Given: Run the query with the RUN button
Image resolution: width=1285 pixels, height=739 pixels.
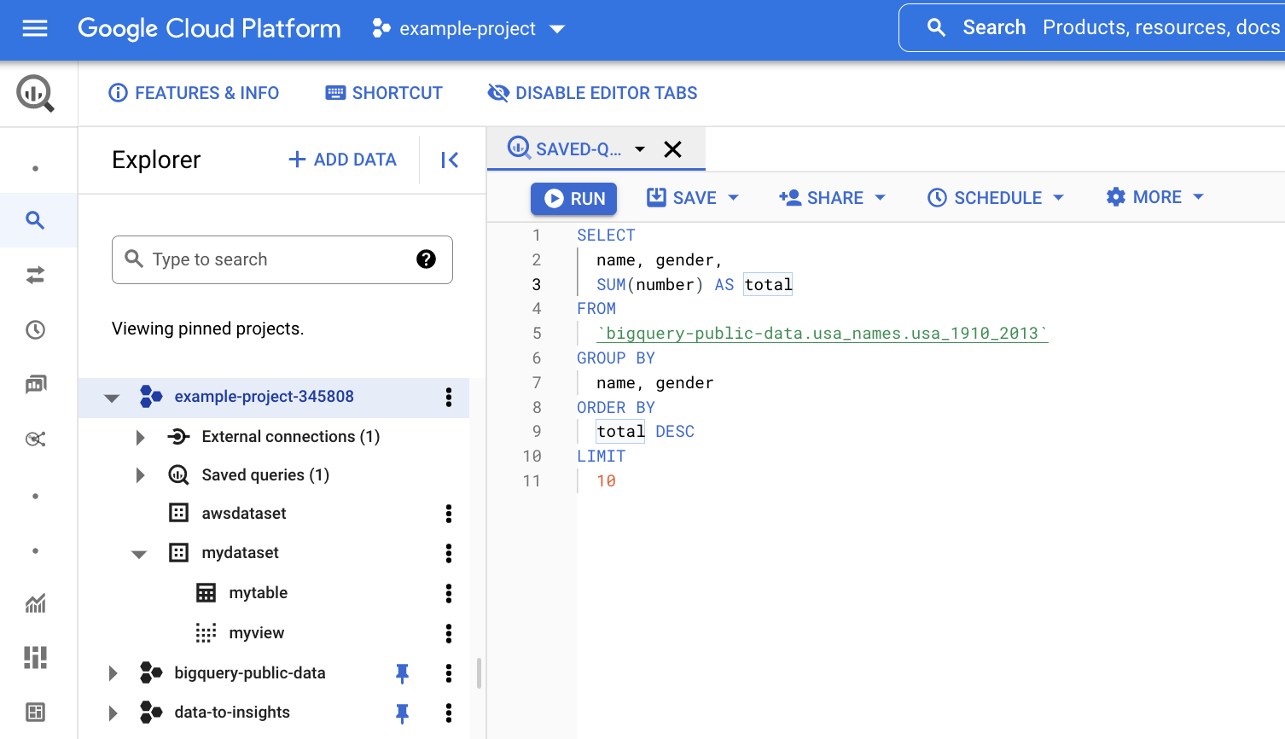Looking at the screenshot, I should coord(573,197).
